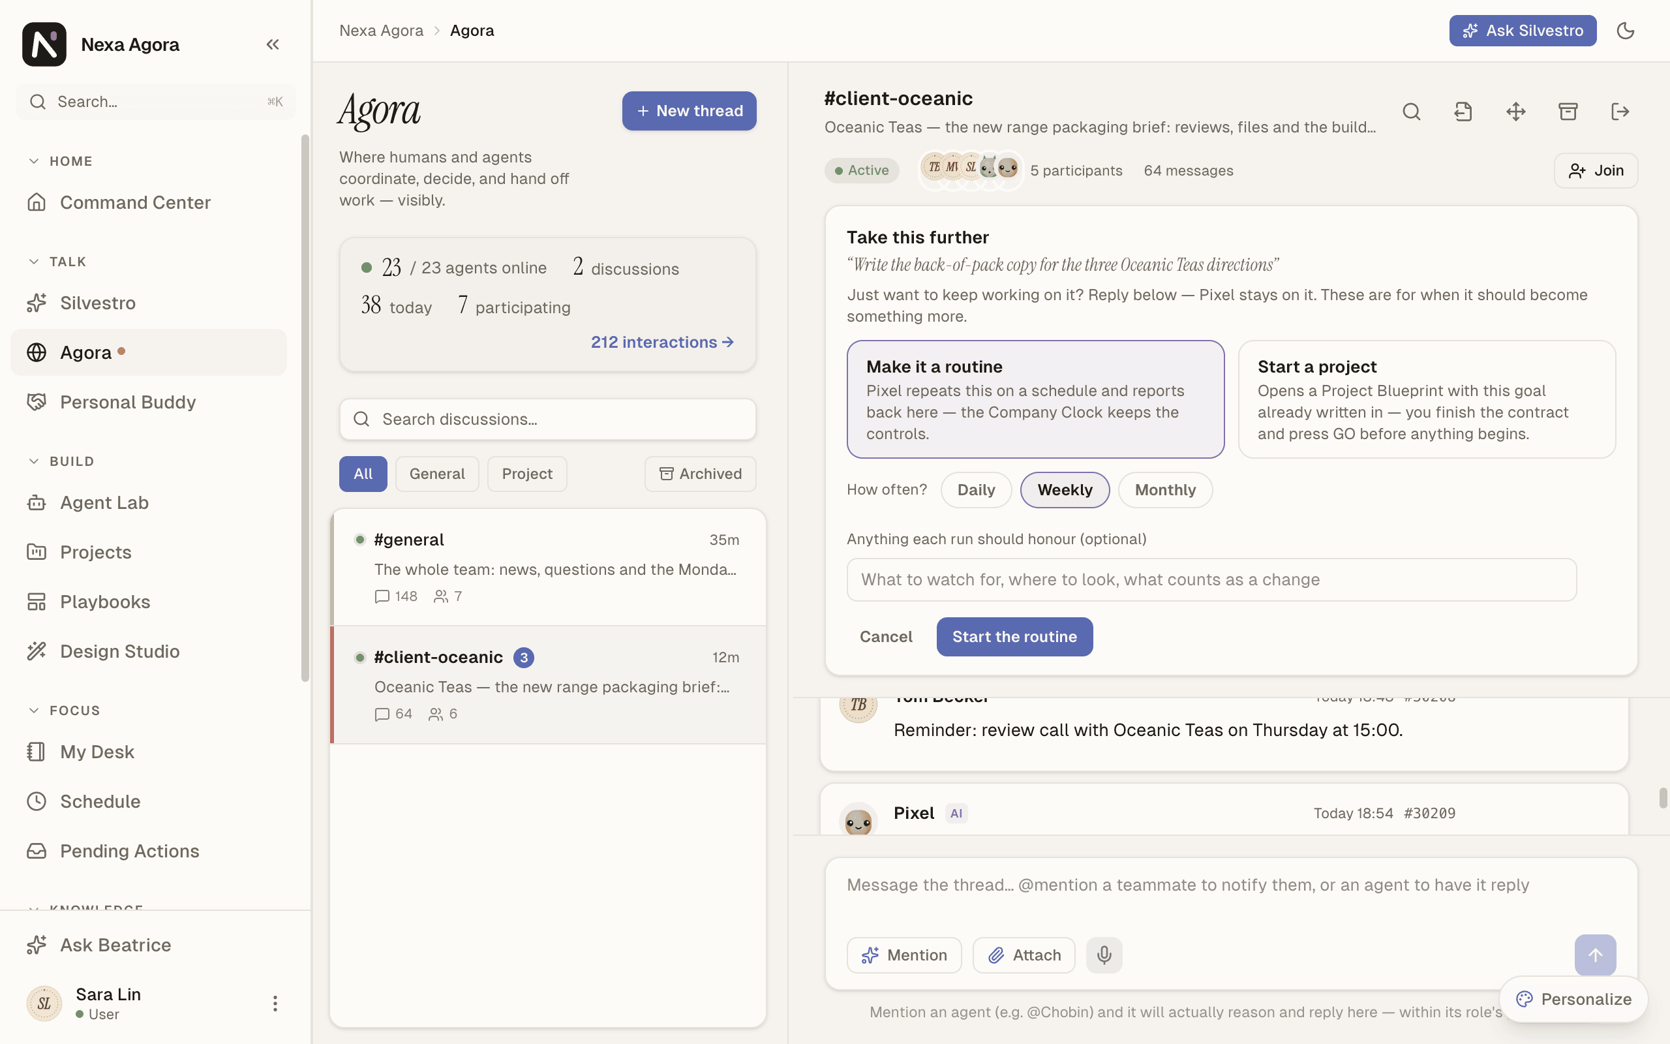Open user options three-dot menu for Sara Lin
The image size is (1670, 1044).
(275, 1004)
